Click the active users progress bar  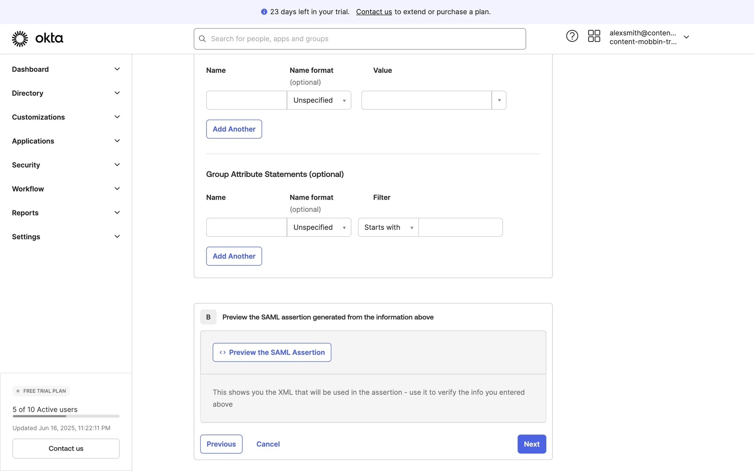[x=66, y=416]
